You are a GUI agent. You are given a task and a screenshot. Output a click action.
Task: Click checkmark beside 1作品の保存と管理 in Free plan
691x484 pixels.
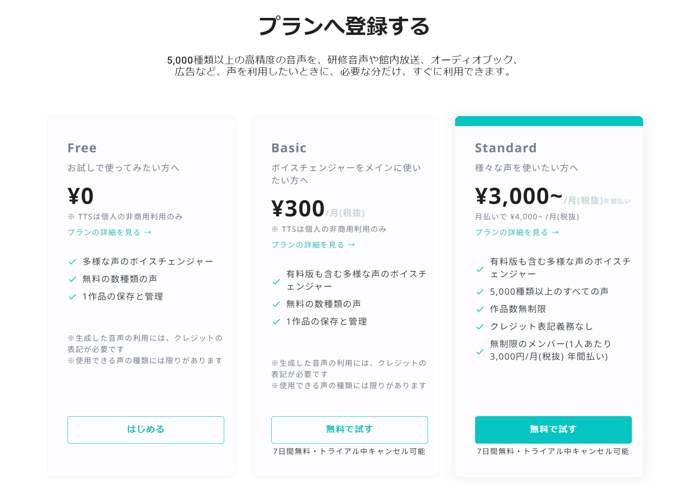(72, 297)
